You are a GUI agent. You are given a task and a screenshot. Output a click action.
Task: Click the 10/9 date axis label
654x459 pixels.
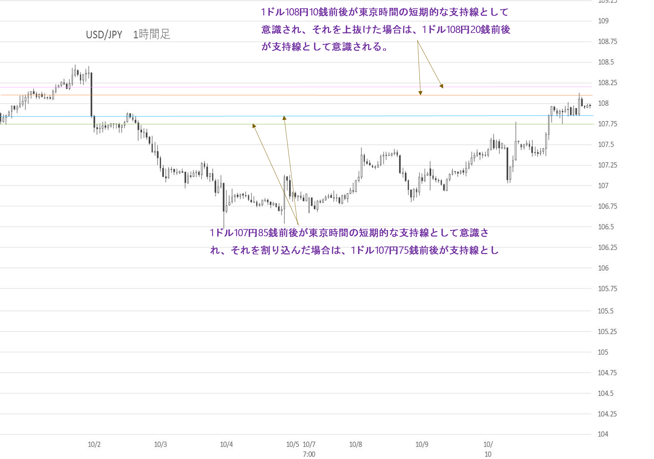pos(422,445)
